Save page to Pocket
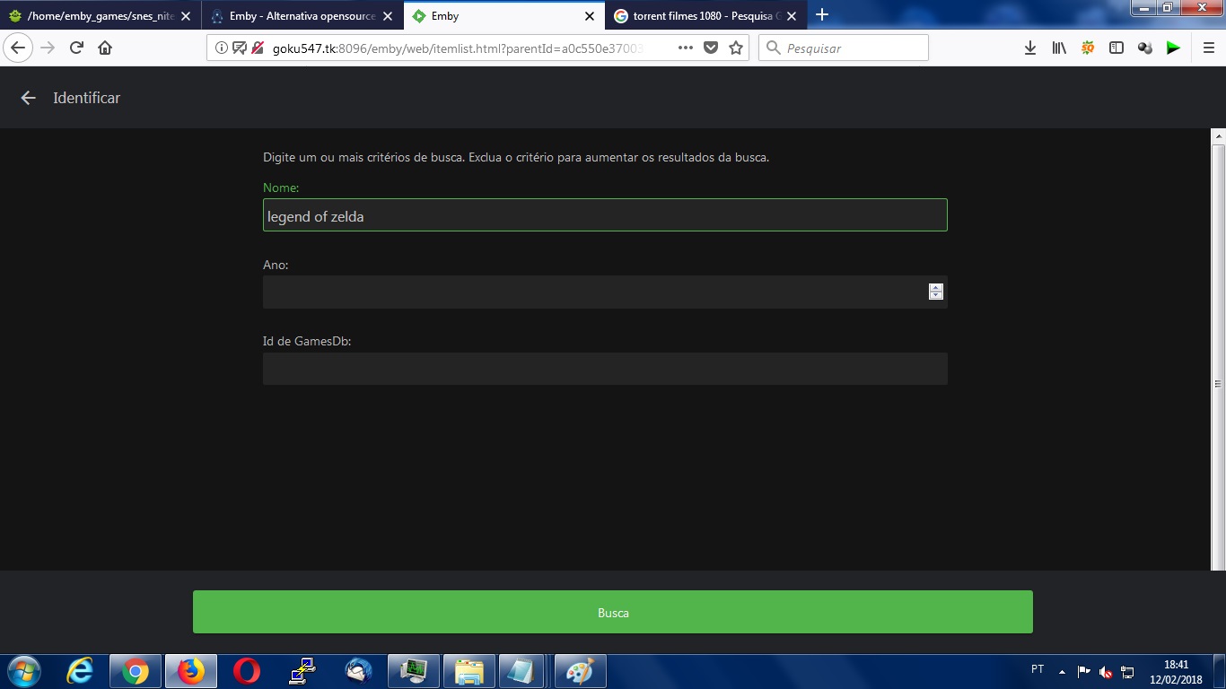 [711, 48]
